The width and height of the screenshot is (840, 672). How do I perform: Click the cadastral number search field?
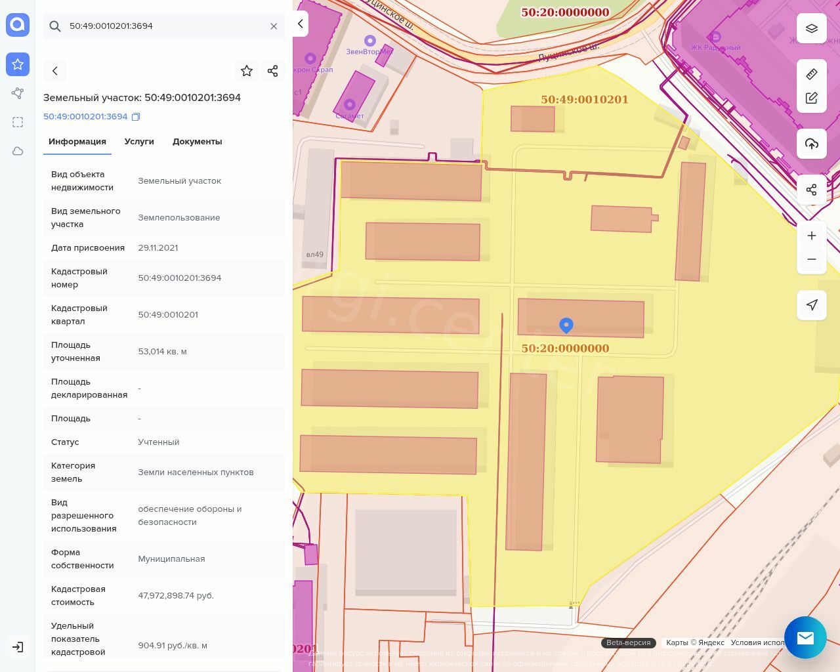click(164, 26)
